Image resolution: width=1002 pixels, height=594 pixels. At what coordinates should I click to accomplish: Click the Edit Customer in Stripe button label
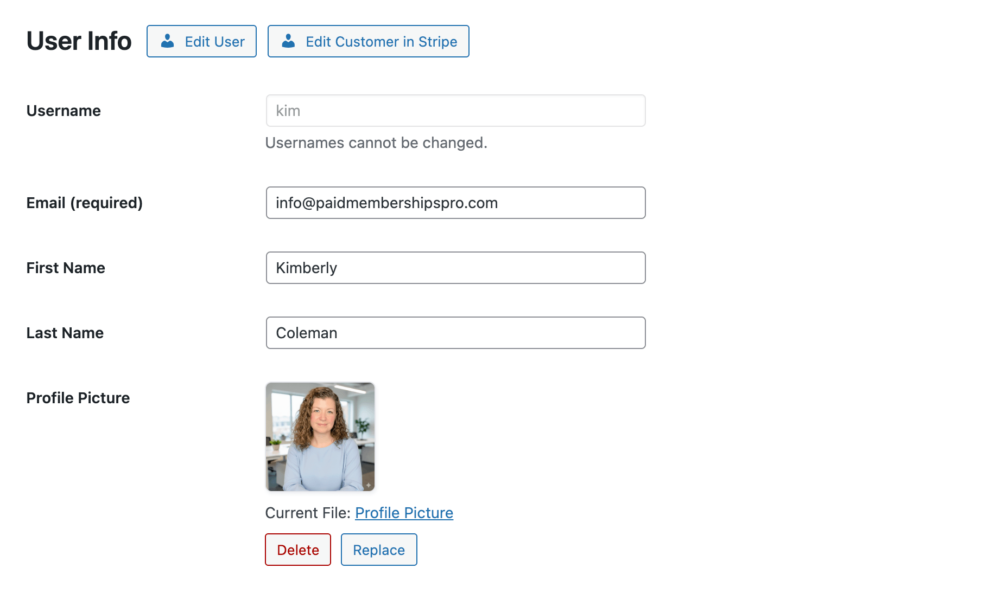[381, 41]
